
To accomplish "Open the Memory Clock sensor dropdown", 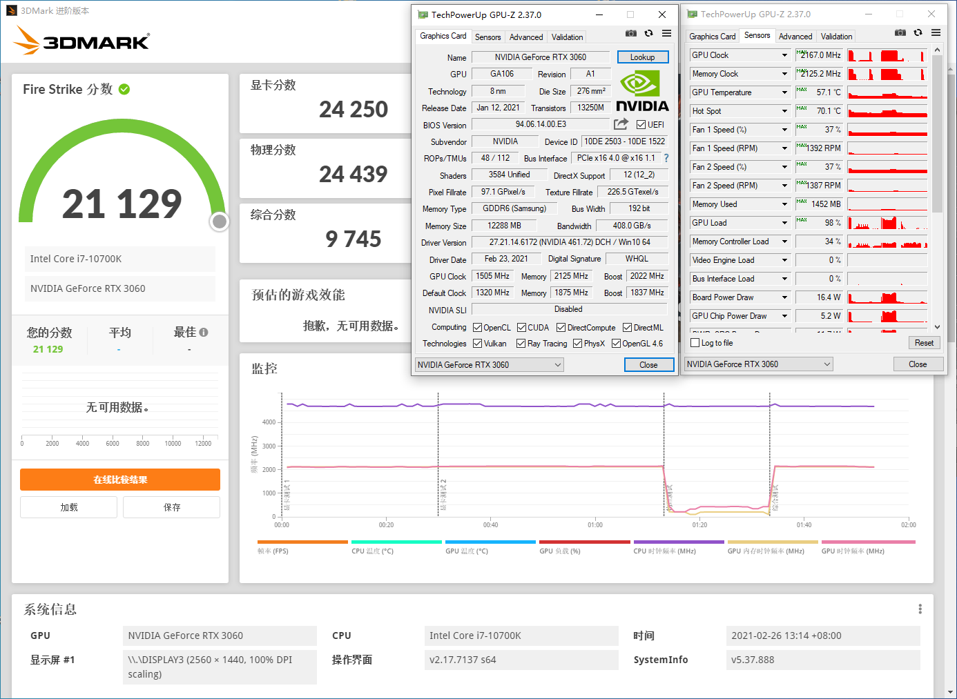I will (x=784, y=74).
